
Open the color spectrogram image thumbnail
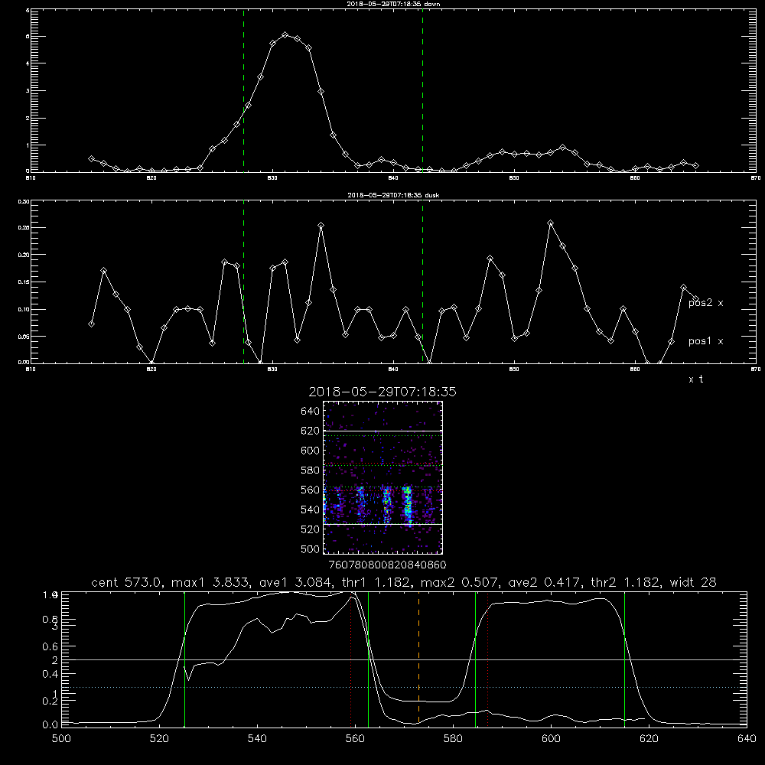coord(382,477)
